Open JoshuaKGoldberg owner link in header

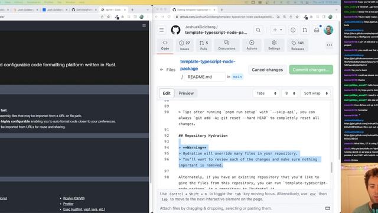pyautogui.click(x=200, y=27)
